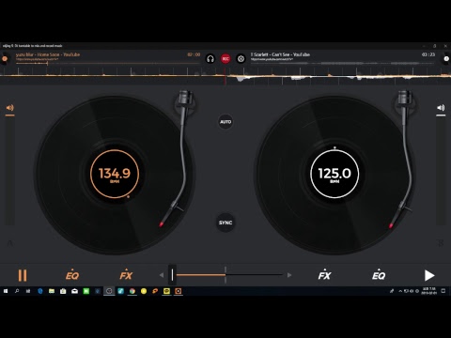
Task: Start playback on the right deck
Action: 429,275
